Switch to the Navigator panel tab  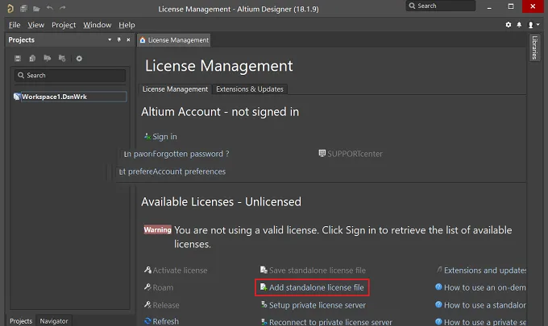[54, 320]
